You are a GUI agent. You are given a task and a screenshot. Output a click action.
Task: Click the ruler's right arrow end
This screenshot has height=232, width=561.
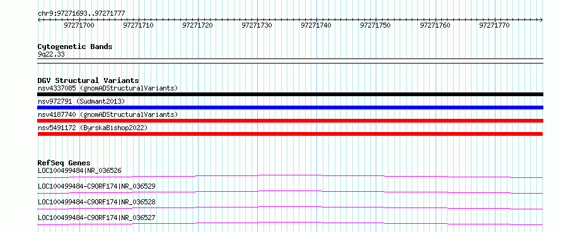pos(541,20)
